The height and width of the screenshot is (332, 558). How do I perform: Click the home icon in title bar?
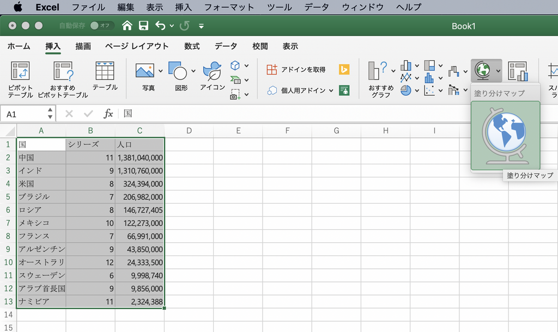point(127,26)
